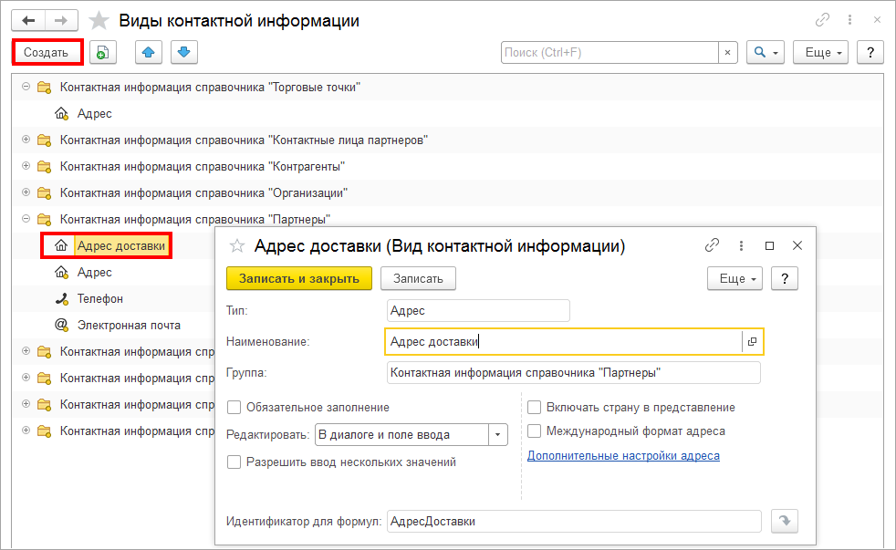
Task: Select the Телефон item in the tree
Action: click(100, 298)
